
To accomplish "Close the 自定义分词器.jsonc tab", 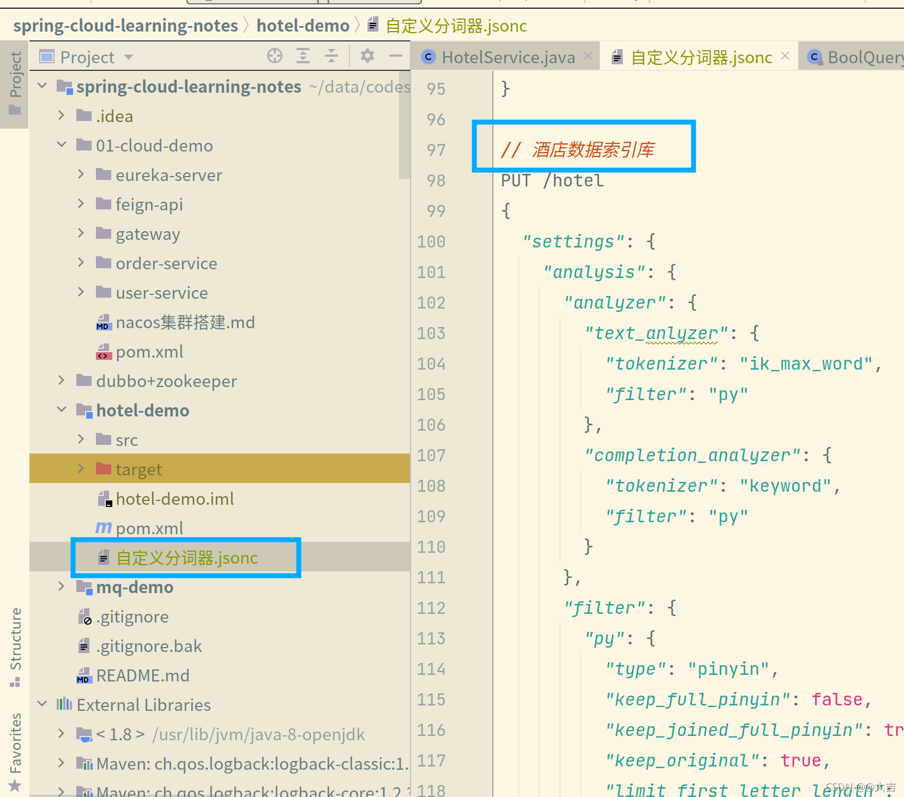I will click(785, 56).
